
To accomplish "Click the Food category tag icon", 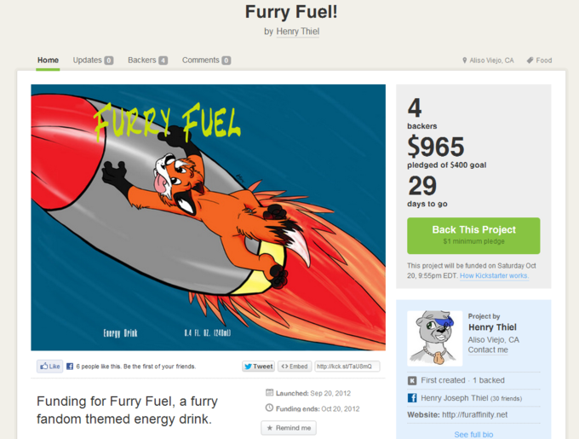I will click(530, 61).
